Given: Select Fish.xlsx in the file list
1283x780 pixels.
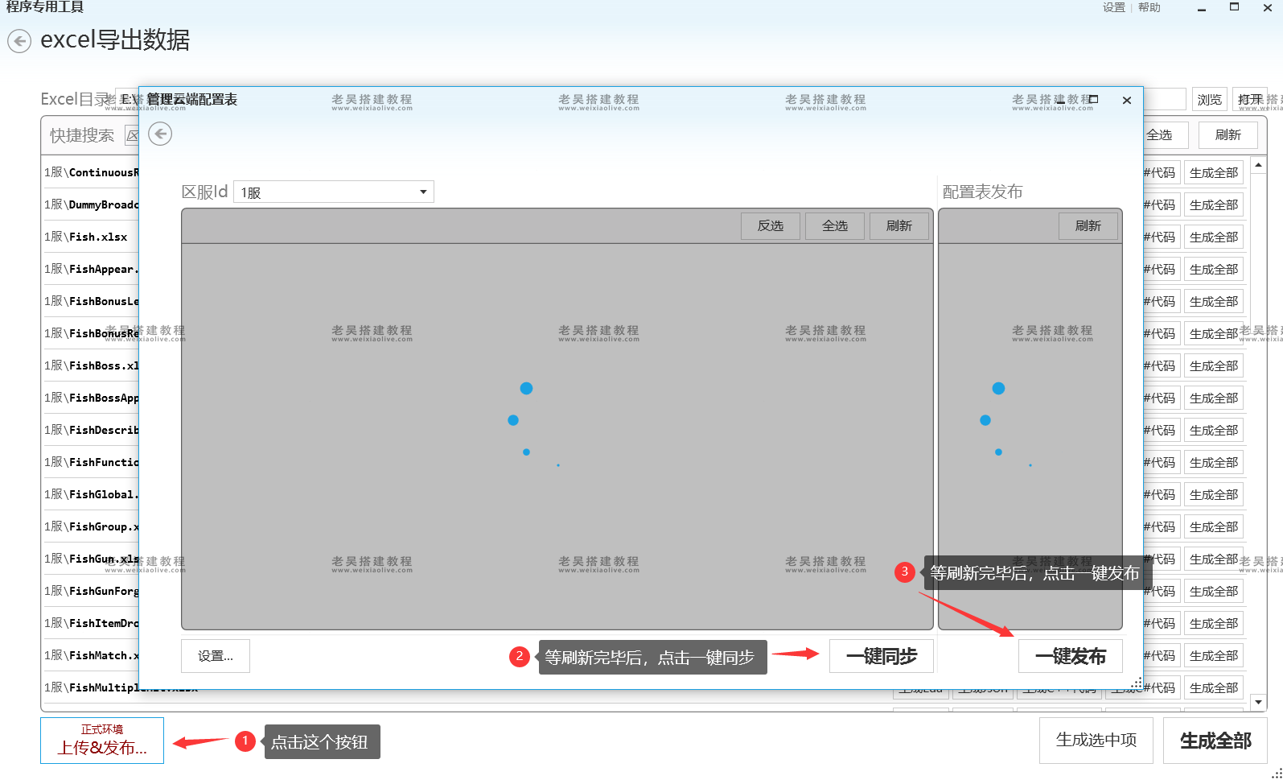Looking at the screenshot, I should (x=88, y=237).
